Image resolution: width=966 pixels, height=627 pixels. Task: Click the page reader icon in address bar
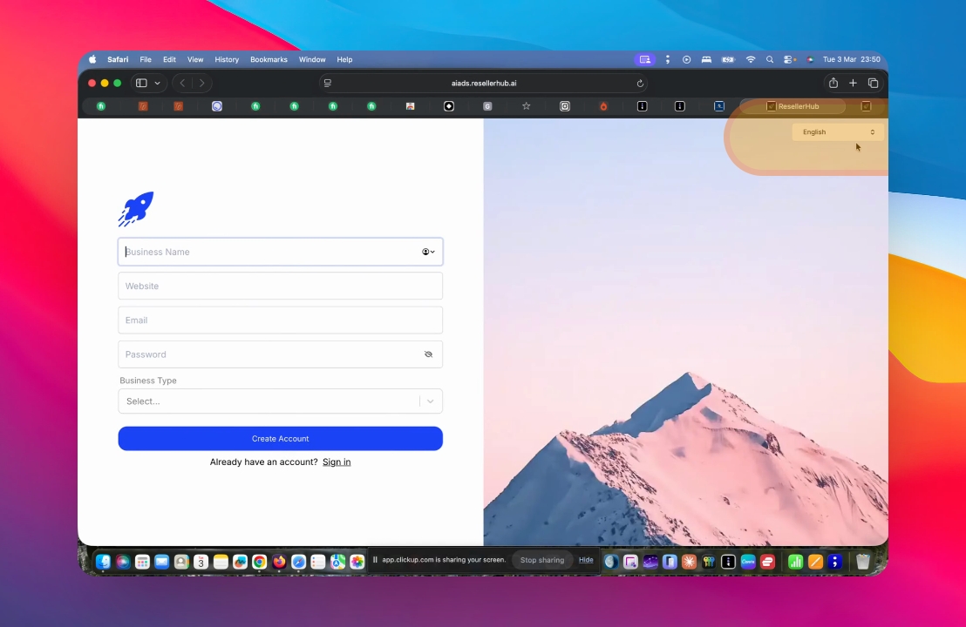pos(328,83)
